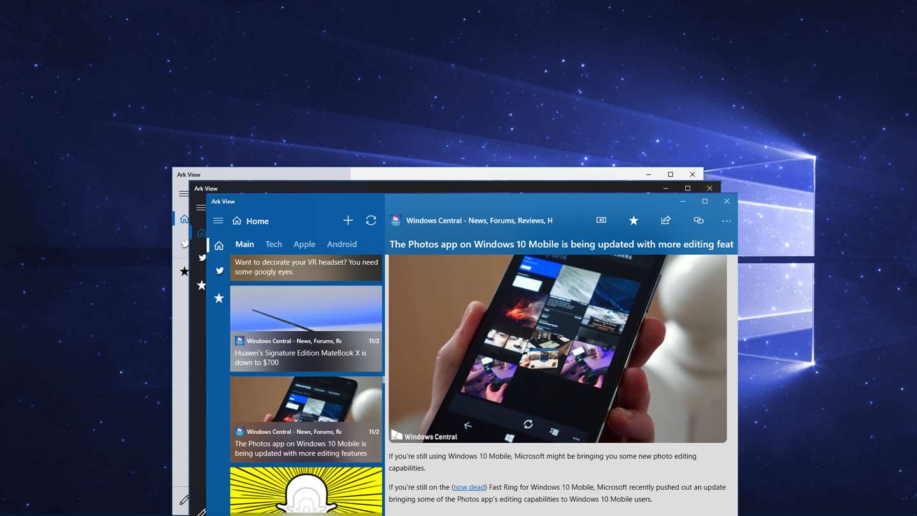The height and width of the screenshot is (516, 917).
Task: Toggle reading view icon in the article toolbar
Action: pos(601,220)
